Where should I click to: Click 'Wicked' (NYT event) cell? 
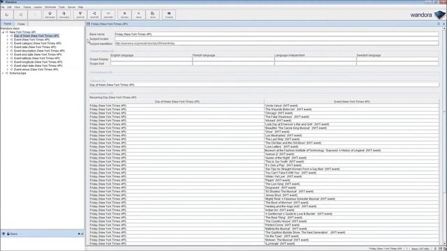pos(351,121)
